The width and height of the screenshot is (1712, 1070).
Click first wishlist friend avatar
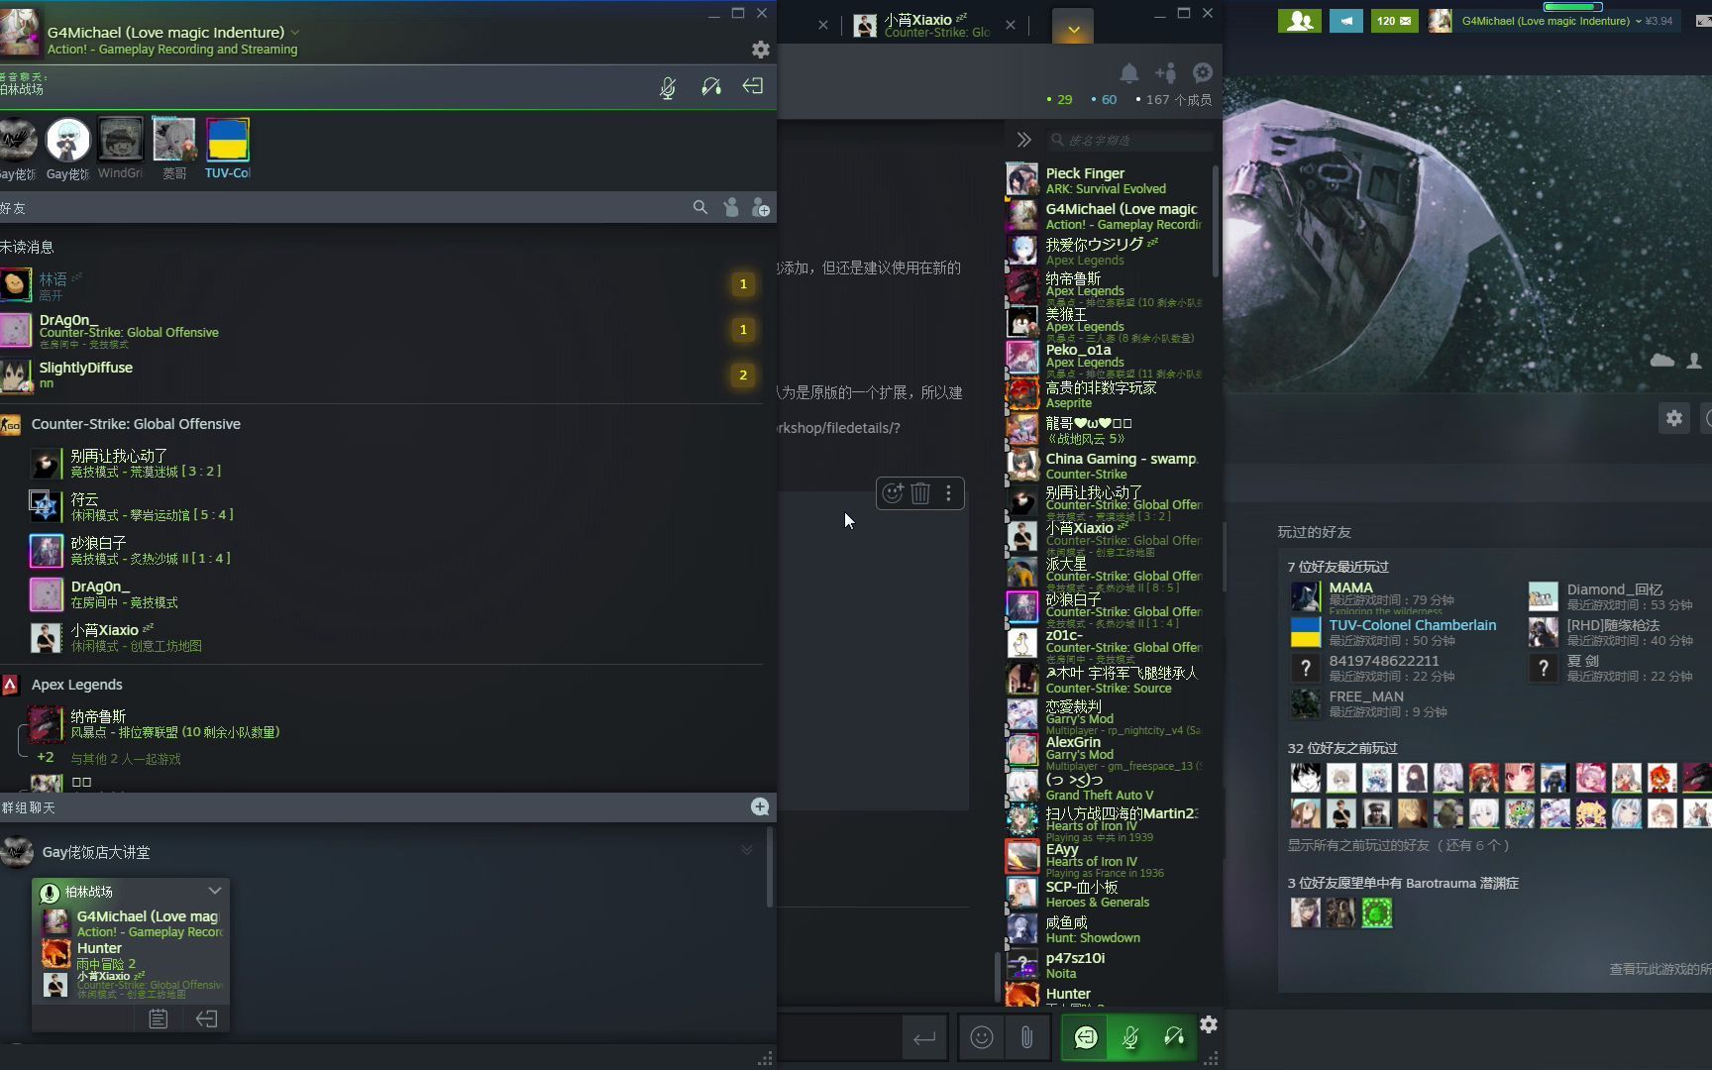pos(1305,912)
